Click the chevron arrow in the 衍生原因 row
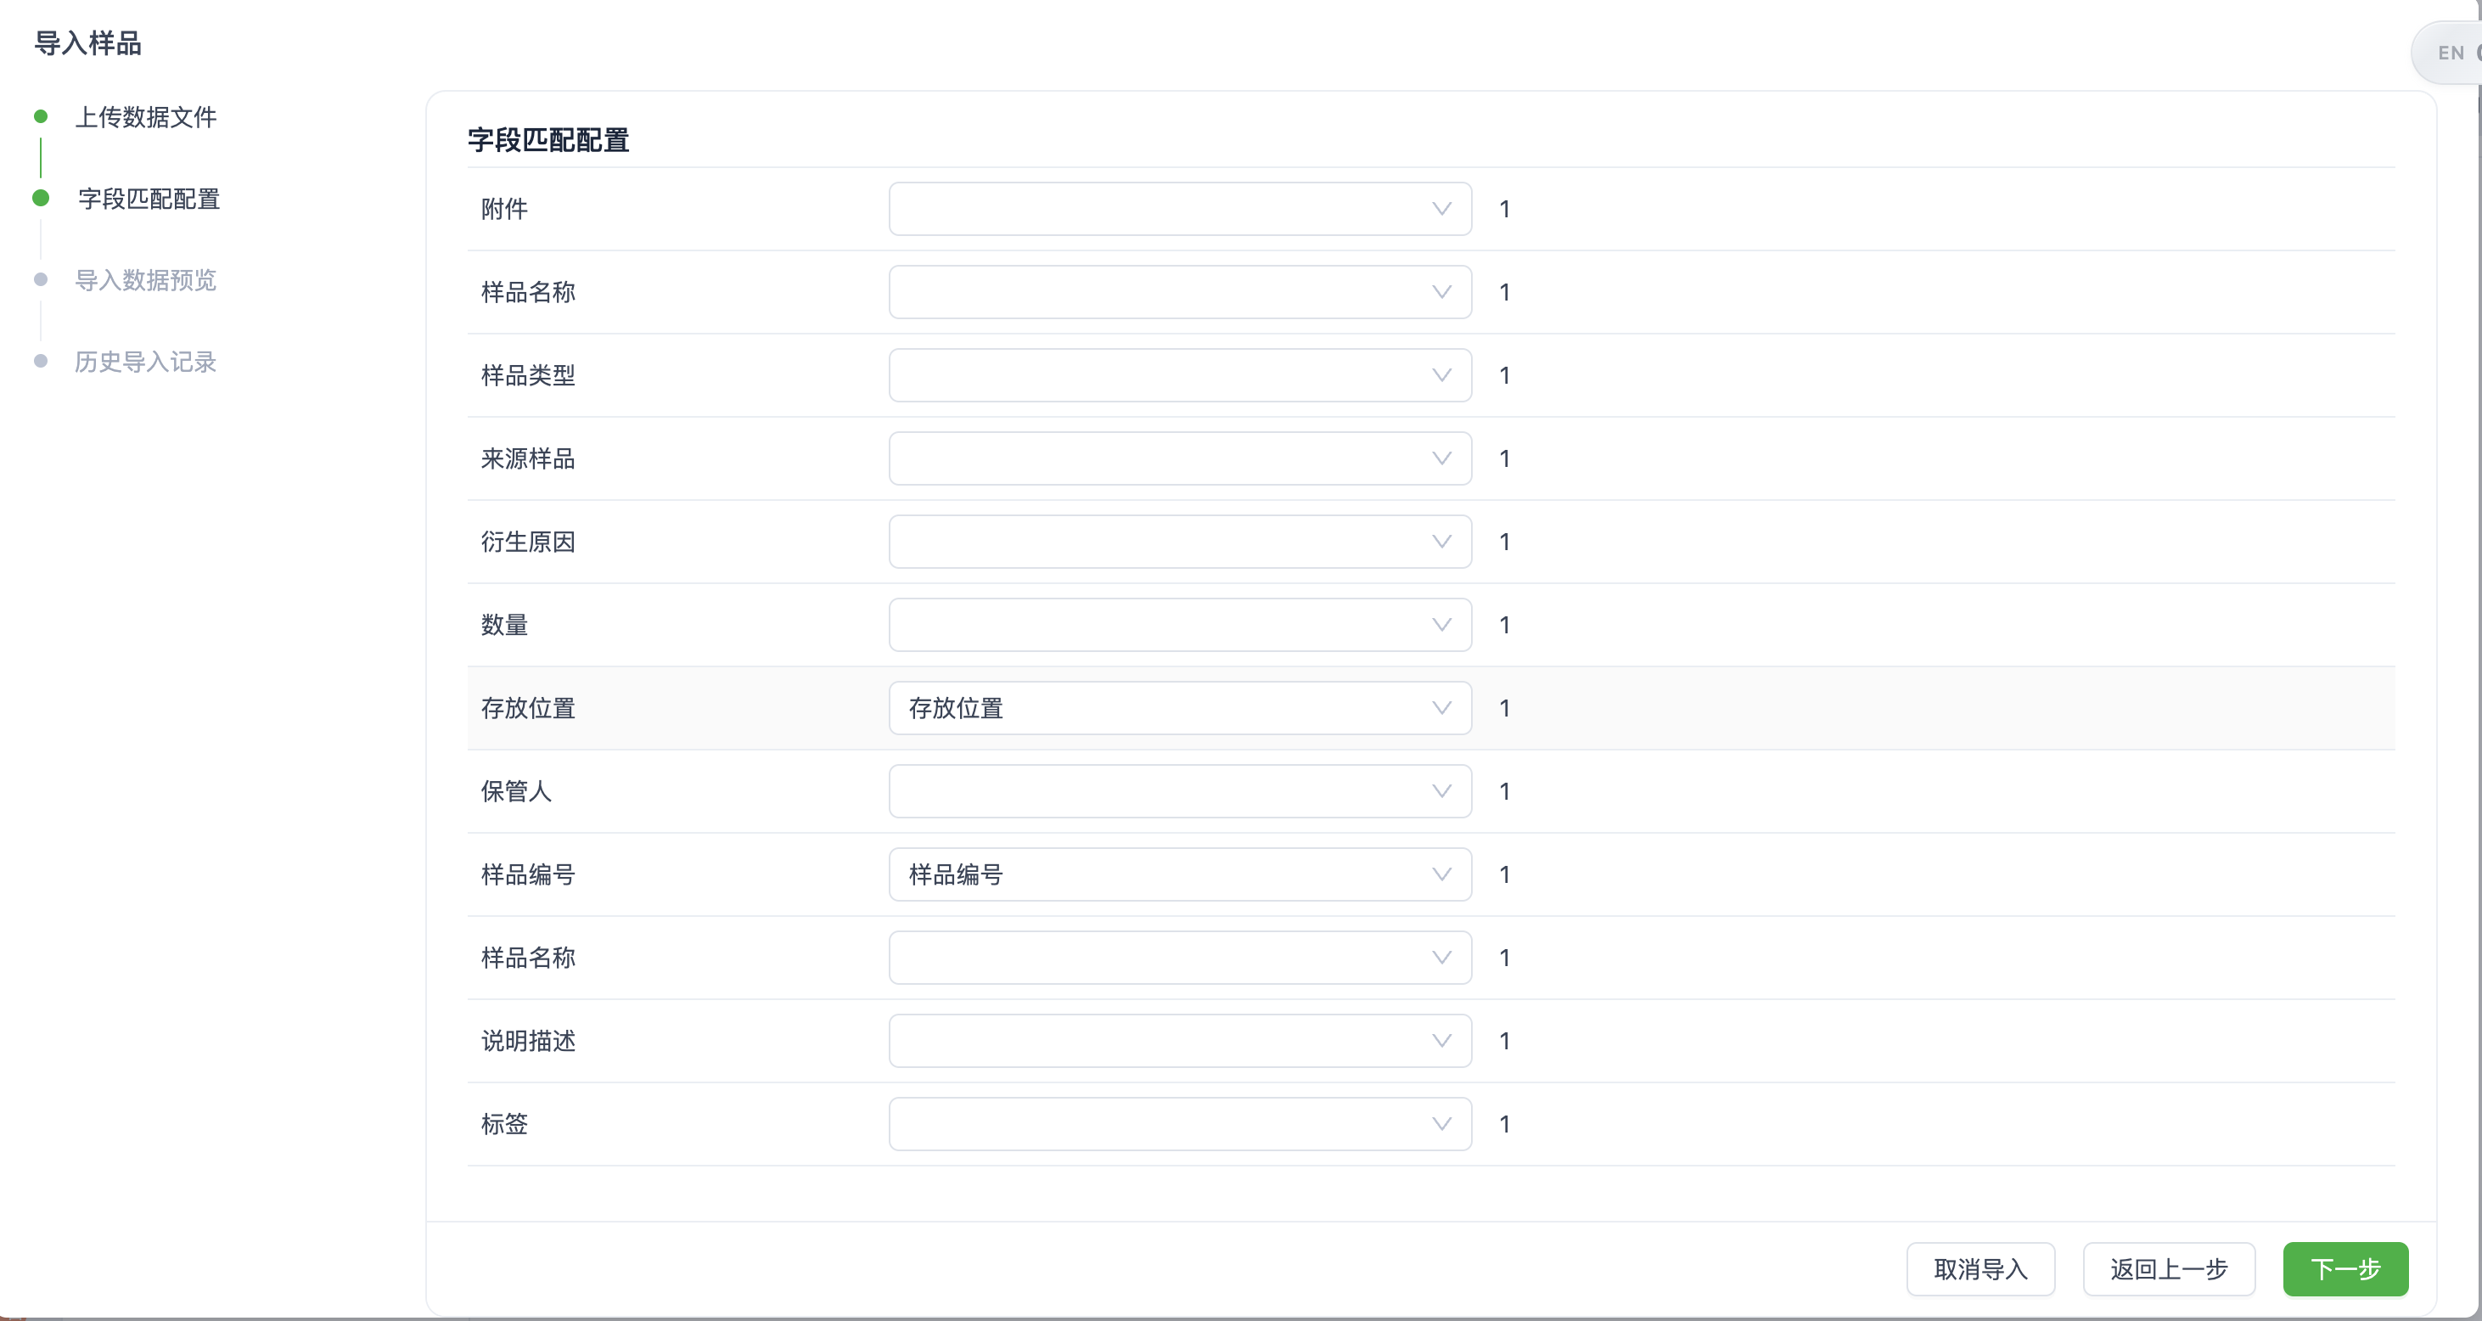Screen dimensions: 2482x1321 (1440, 542)
